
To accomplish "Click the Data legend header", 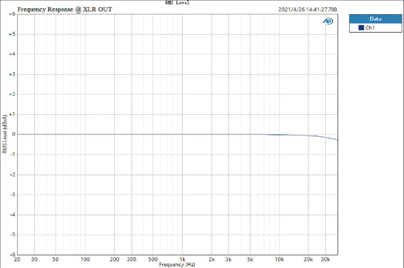I will [x=375, y=19].
